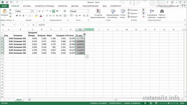Select the Format Painter brush
This screenshot has width=187, height=105.
pyautogui.click(x=10, y=16)
